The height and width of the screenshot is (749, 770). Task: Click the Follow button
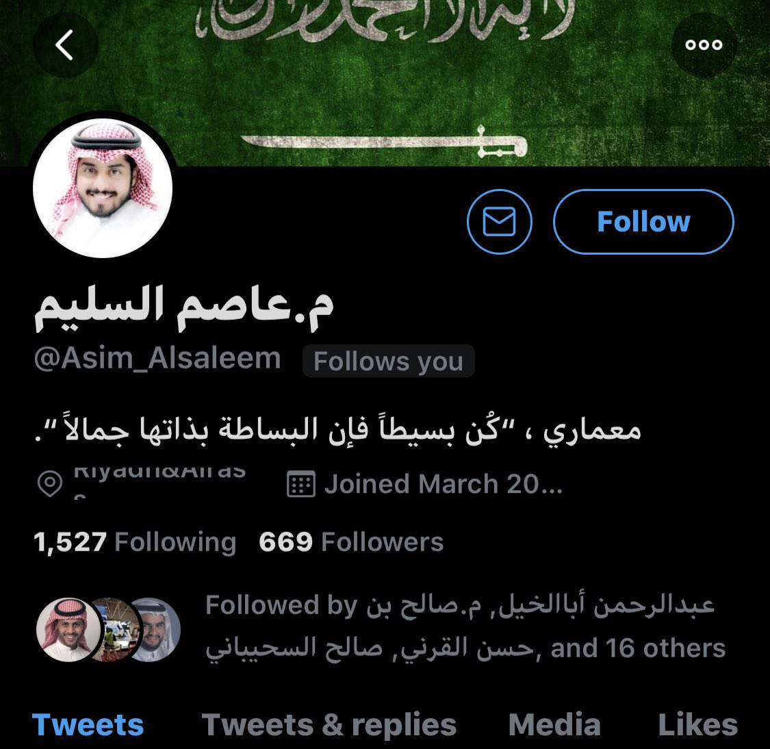(643, 222)
